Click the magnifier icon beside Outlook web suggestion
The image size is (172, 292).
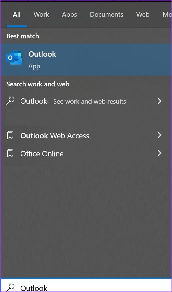10,101
